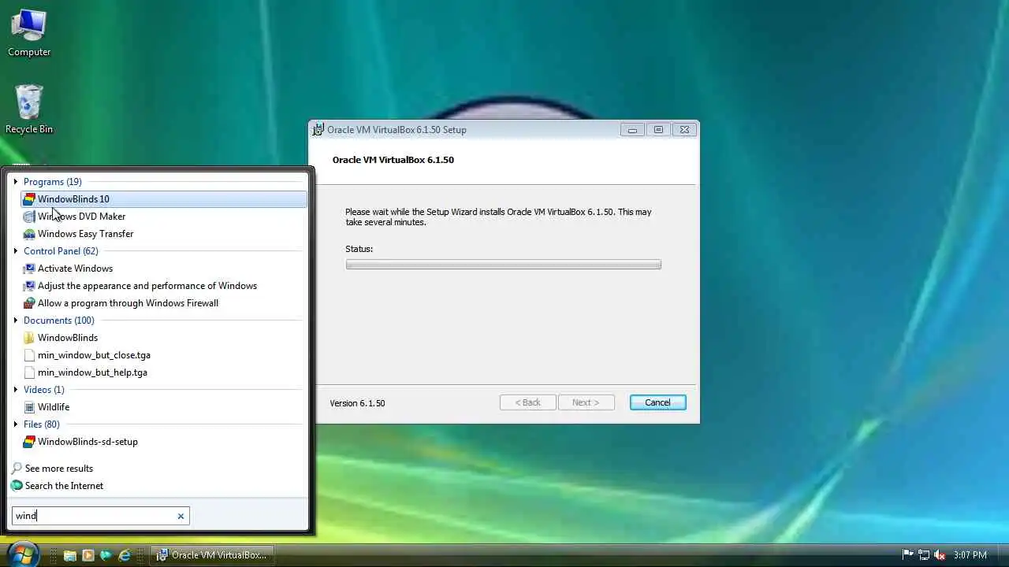Click the disabled Back button in setup
This screenshot has width=1009, height=567.
[528, 402]
